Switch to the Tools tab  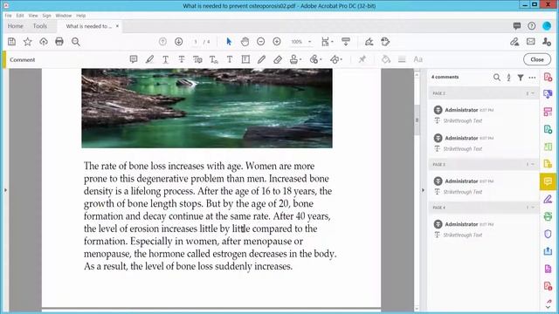click(x=40, y=26)
